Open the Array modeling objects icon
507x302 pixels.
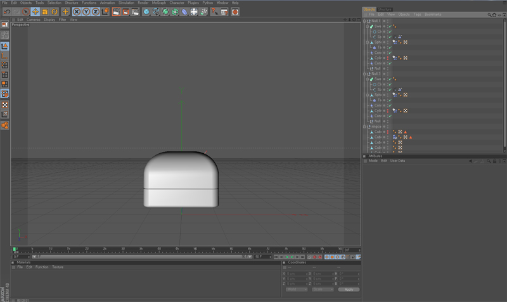[175, 12]
